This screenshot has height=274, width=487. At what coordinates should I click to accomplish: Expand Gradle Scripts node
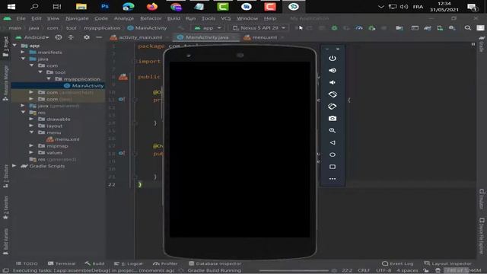point(14,166)
